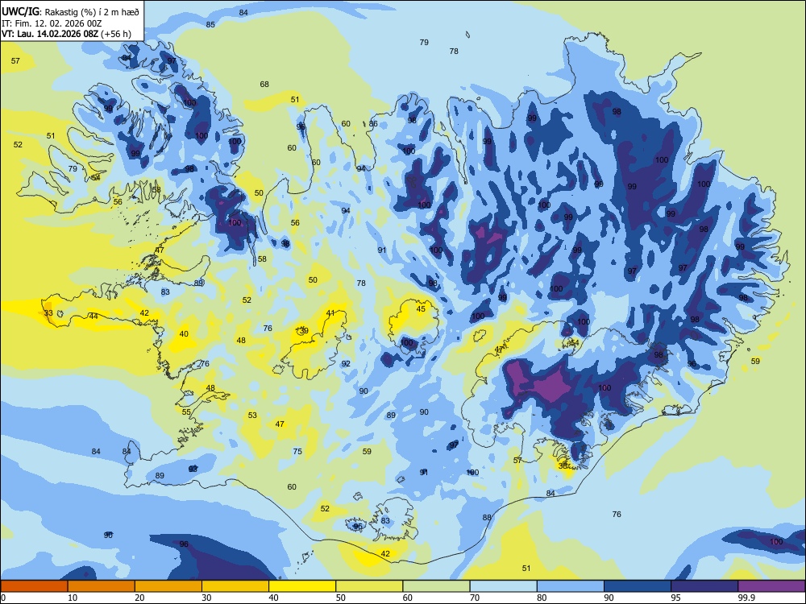
Task: Click the legend tick label '30'
Action: (x=206, y=598)
